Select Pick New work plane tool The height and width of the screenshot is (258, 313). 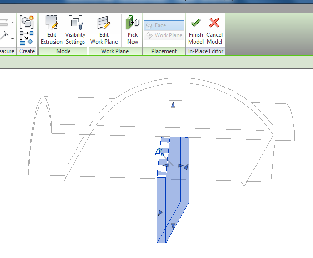(133, 31)
